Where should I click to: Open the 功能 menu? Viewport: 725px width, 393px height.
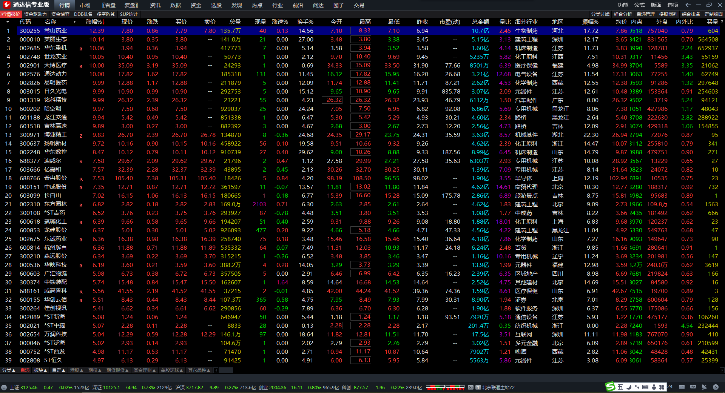[x=623, y=5]
